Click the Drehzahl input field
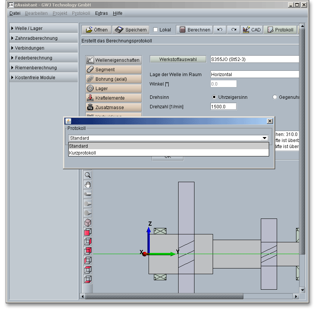Viewport: 315px width, 309px height. [x=223, y=106]
